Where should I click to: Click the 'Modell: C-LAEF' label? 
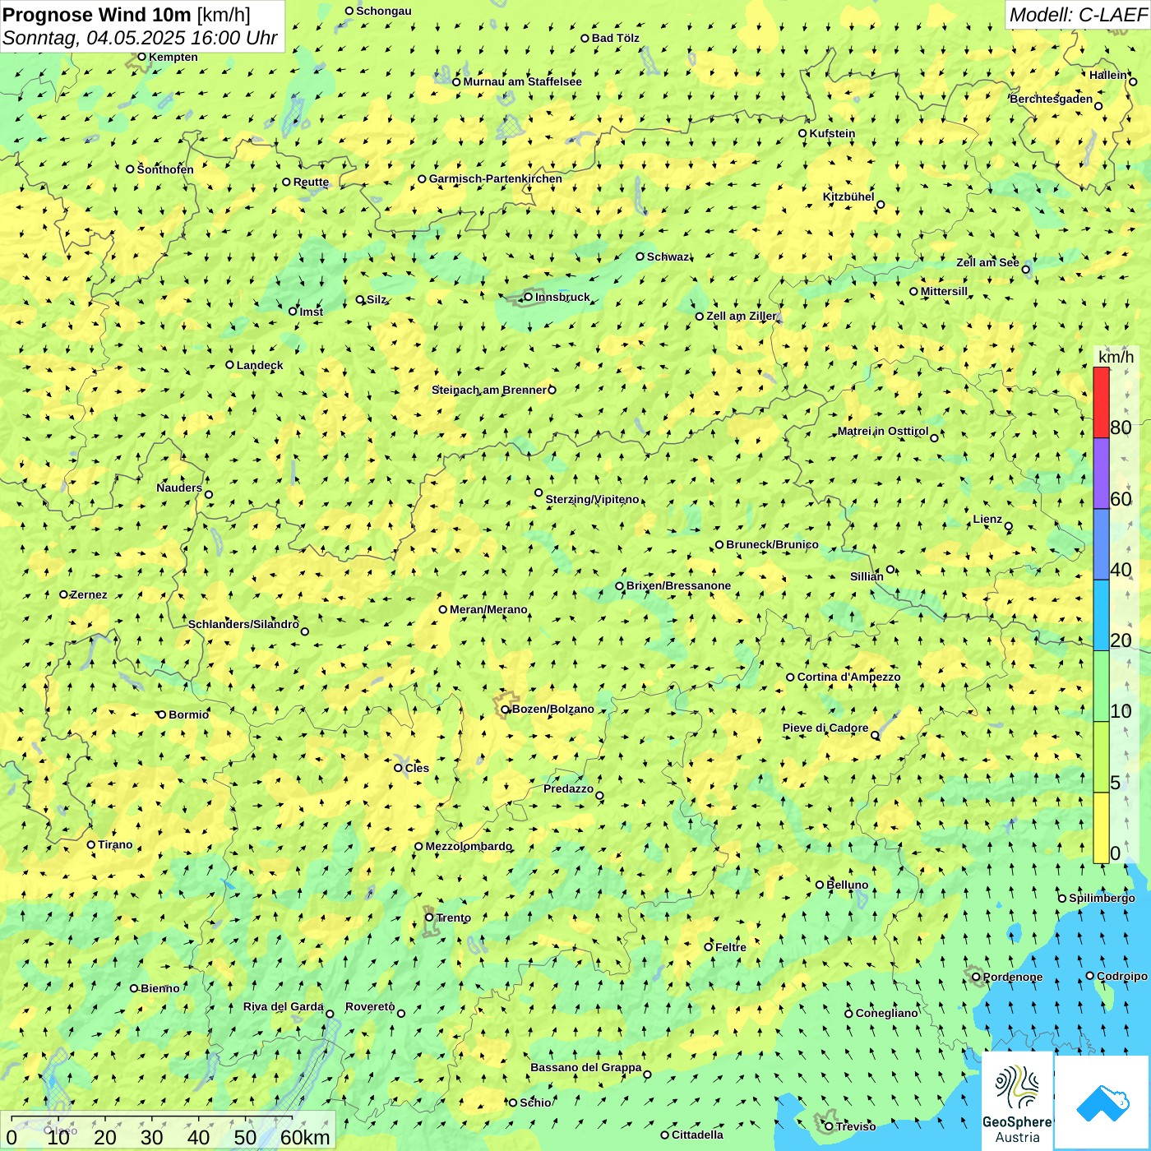[x=1078, y=15]
